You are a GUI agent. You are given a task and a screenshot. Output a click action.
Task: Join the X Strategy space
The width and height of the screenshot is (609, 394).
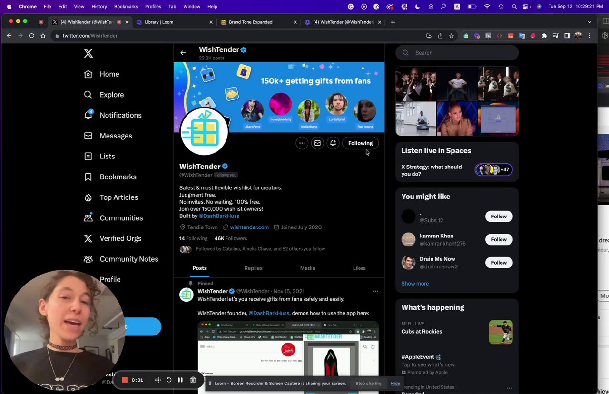point(457,170)
